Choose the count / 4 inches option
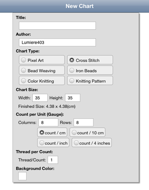149x190 pixels. pyautogui.click(x=92, y=142)
